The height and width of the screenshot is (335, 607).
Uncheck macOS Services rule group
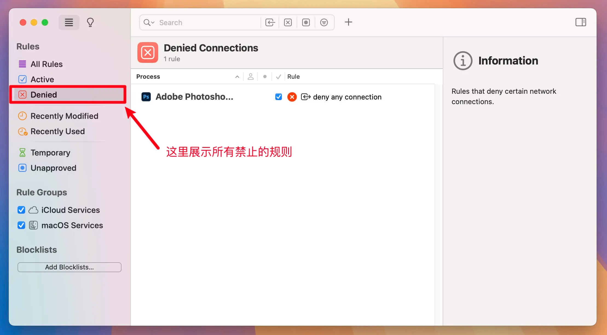coord(21,225)
